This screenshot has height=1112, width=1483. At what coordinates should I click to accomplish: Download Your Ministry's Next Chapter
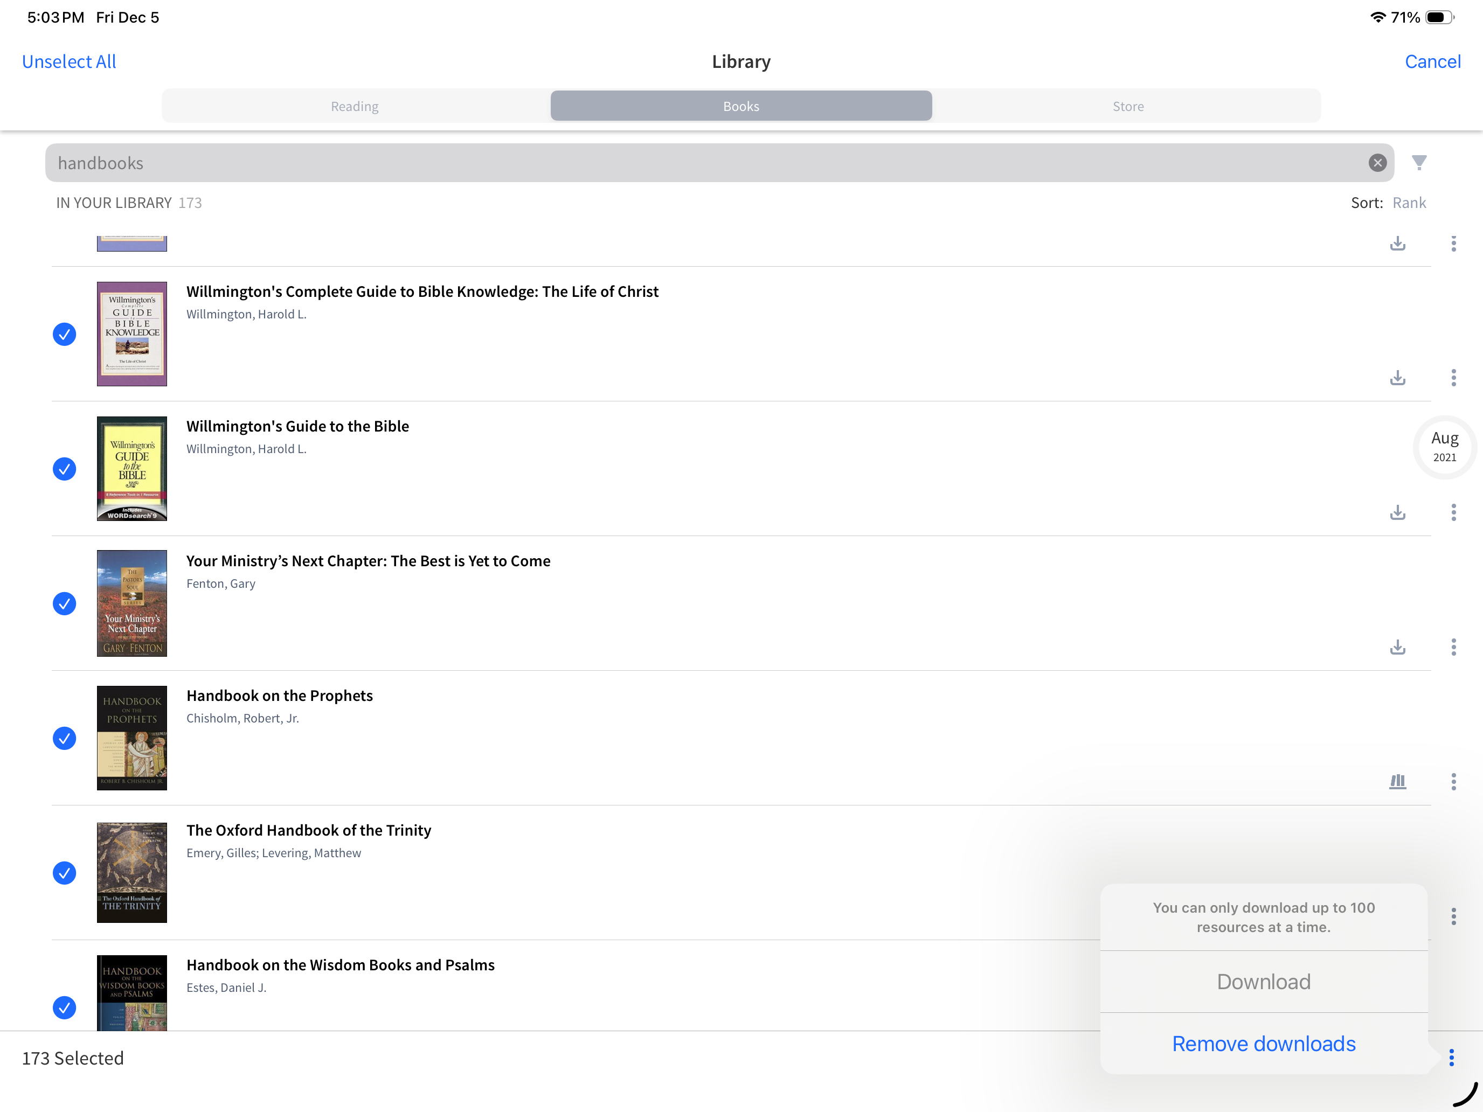1397,648
